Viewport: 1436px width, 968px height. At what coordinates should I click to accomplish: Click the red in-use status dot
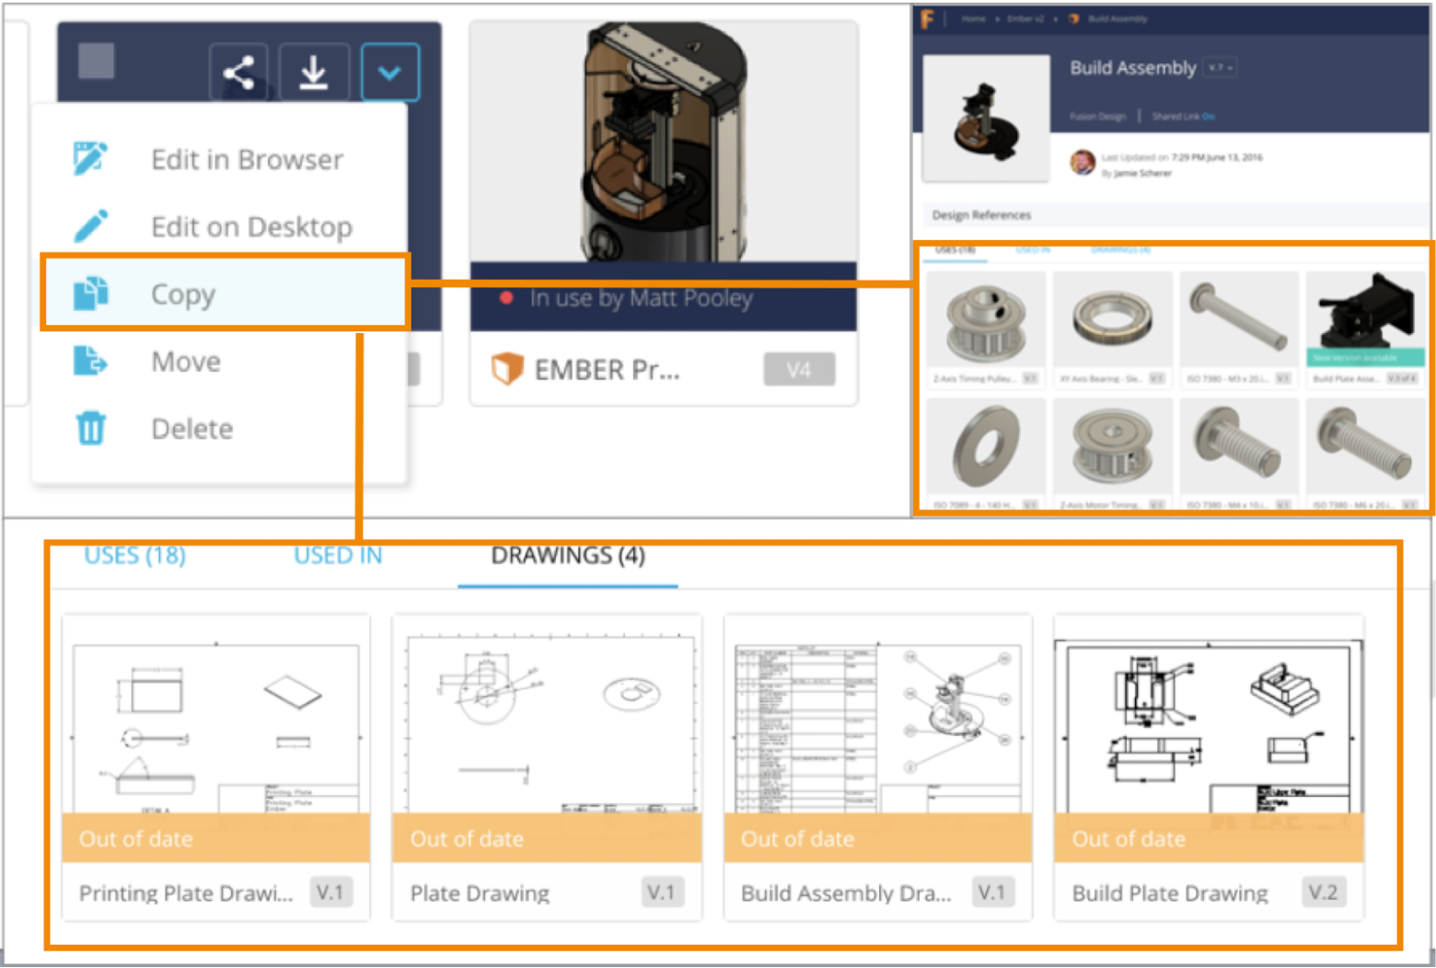tap(505, 298)
